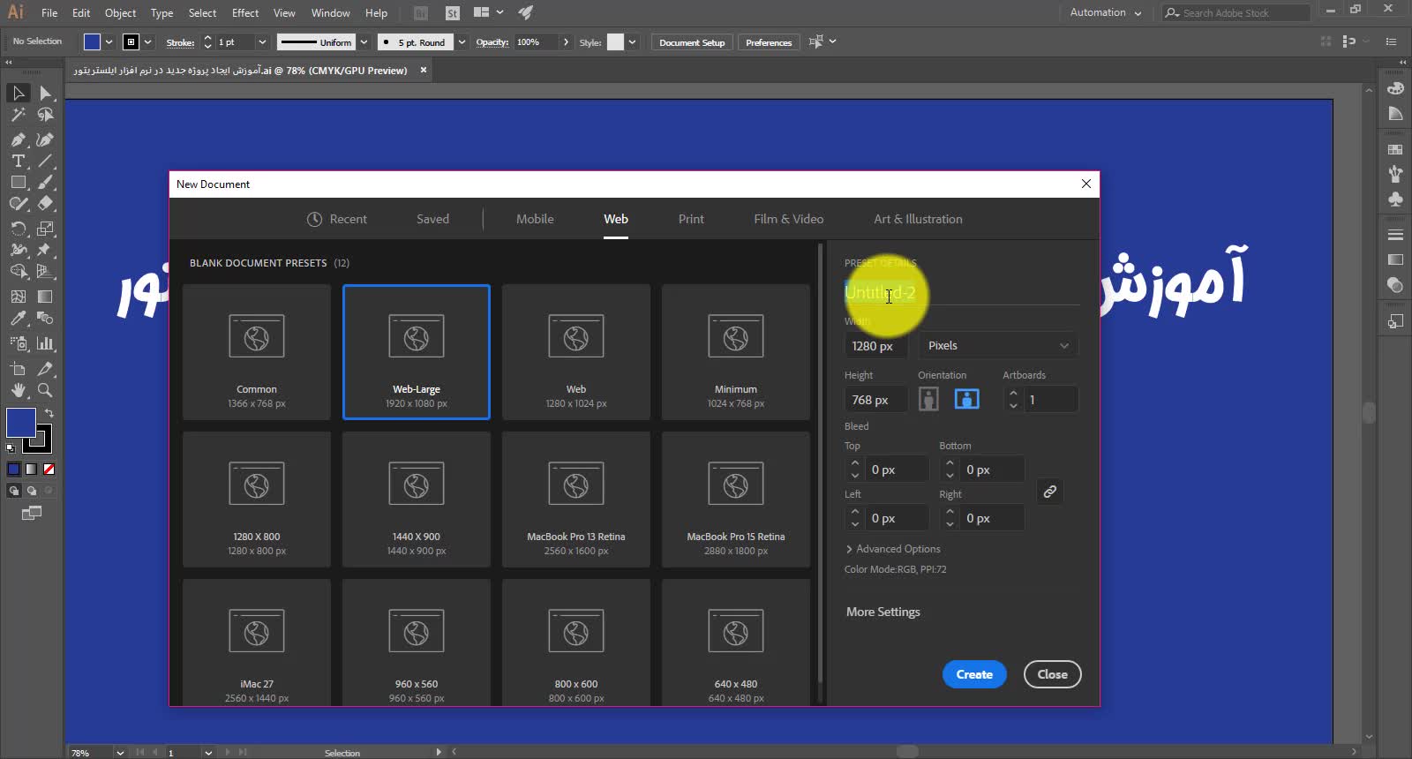
Task: Activate the Zoom tool
Action: tap(45, 390)
